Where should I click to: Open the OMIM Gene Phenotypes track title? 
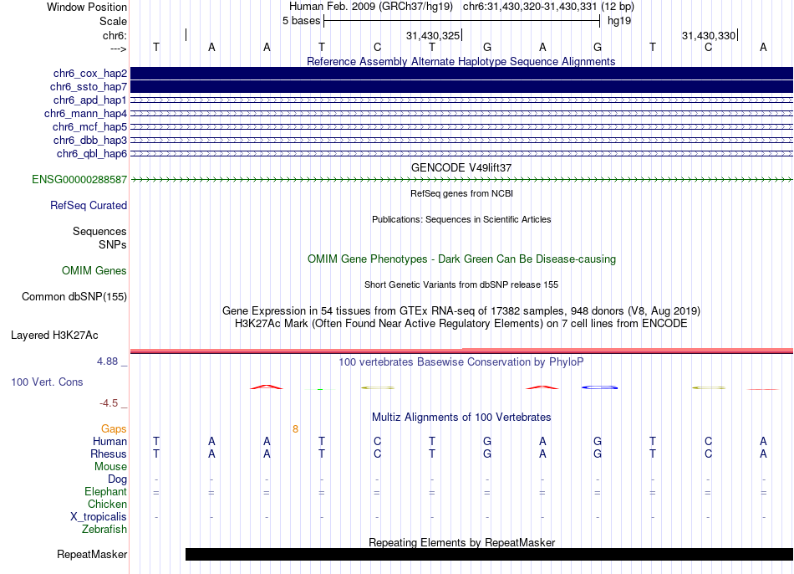click(x=462, y=259)
